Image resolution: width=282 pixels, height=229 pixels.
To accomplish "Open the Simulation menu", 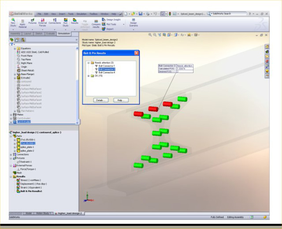I will point(82,14).
